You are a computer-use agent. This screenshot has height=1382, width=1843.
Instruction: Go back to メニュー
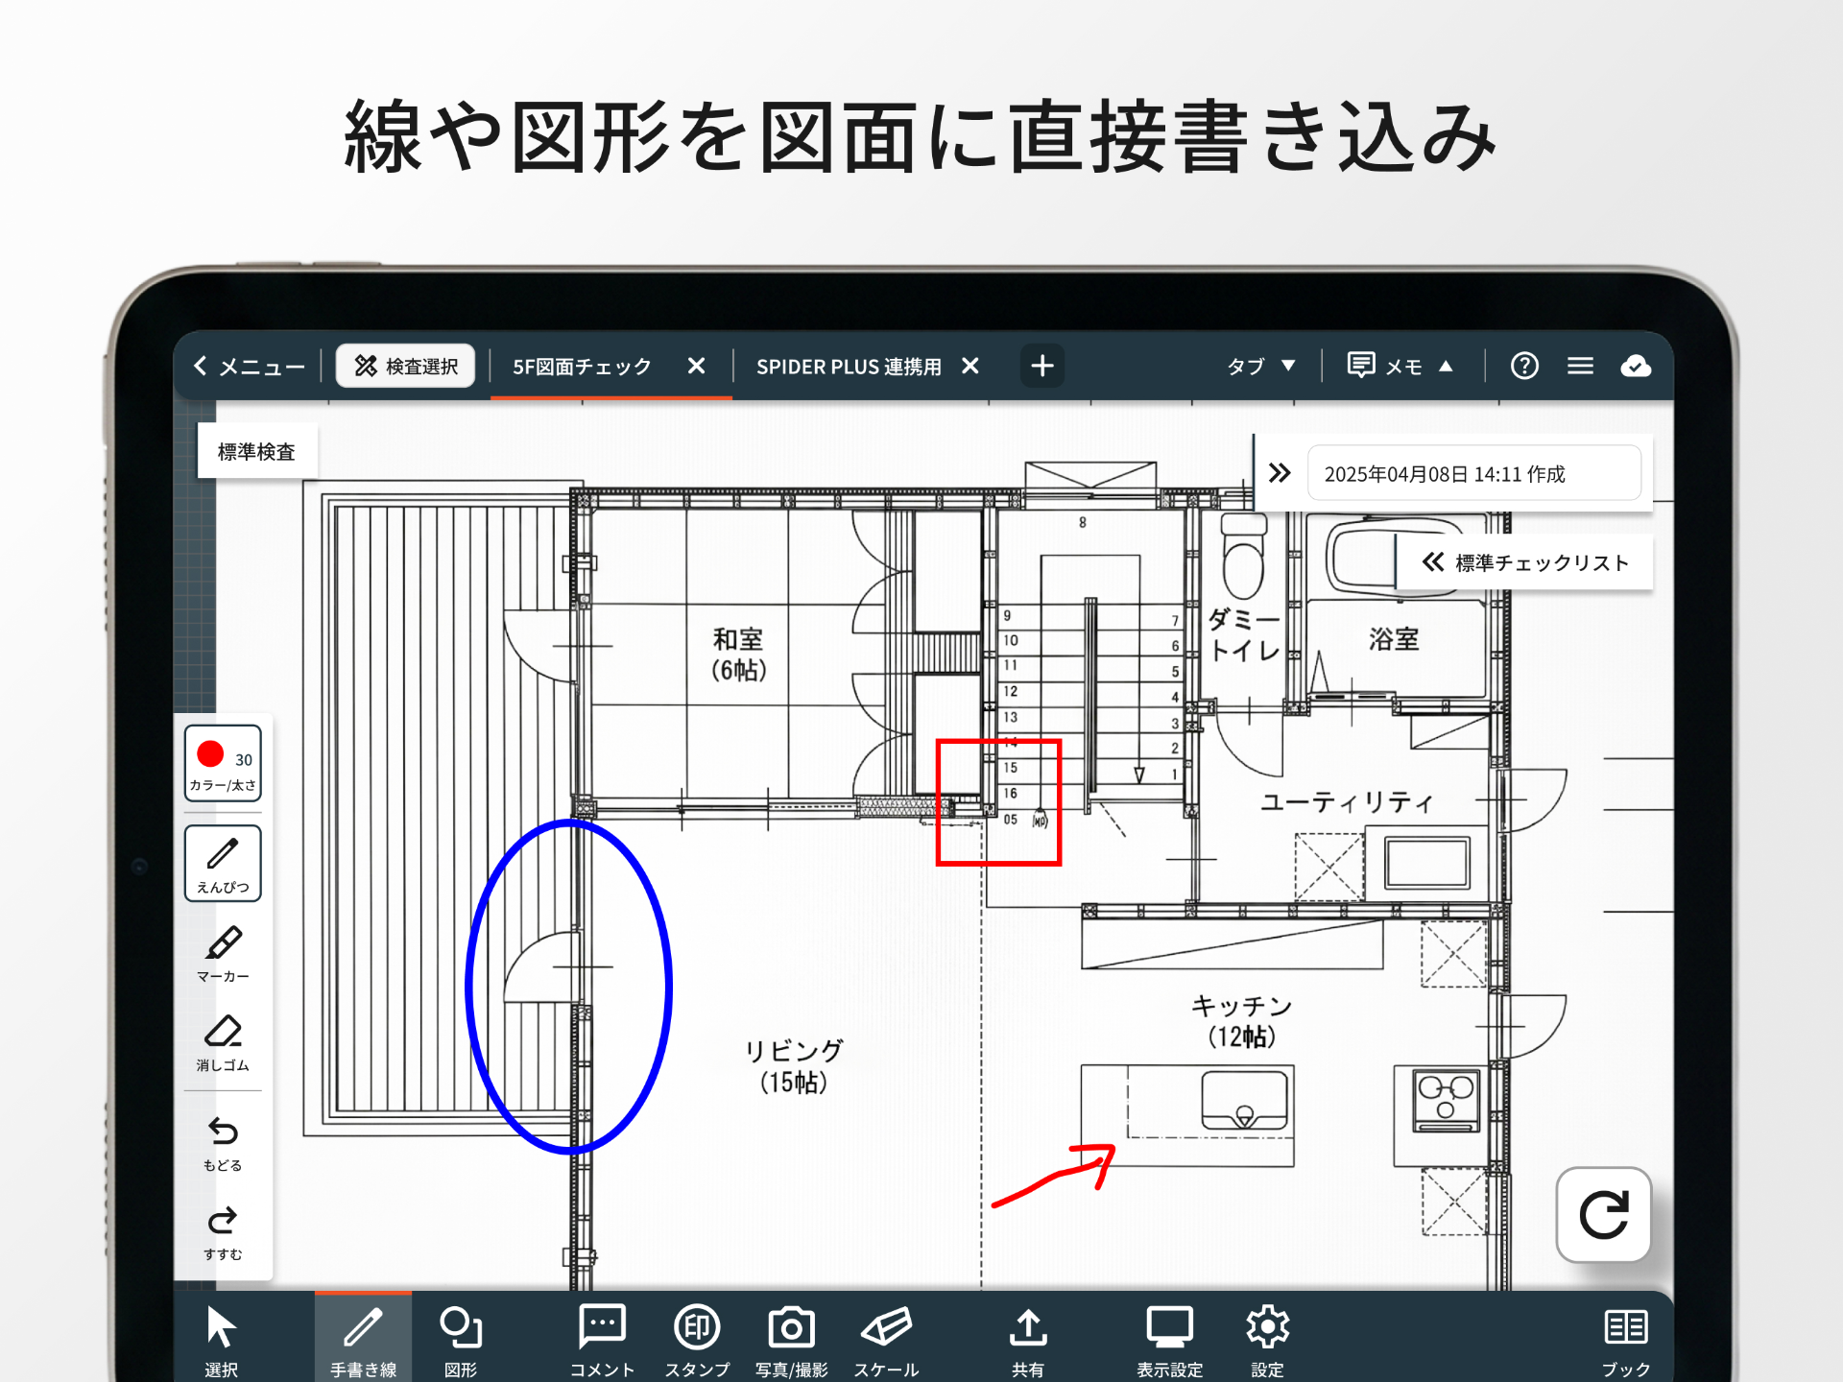click(x=250, y=367)
